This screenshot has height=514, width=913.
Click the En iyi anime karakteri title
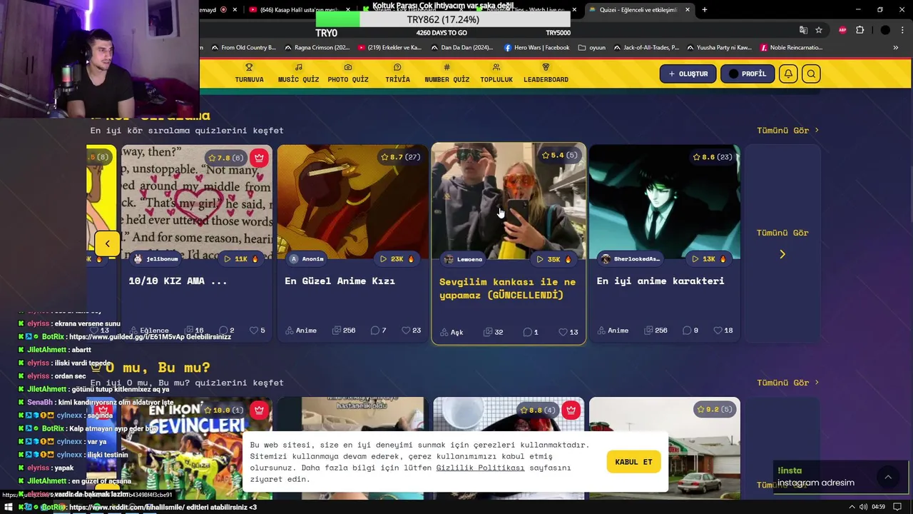click(x=660, y=281)
